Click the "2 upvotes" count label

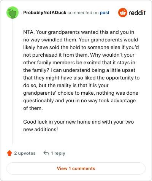coord(25,153)
